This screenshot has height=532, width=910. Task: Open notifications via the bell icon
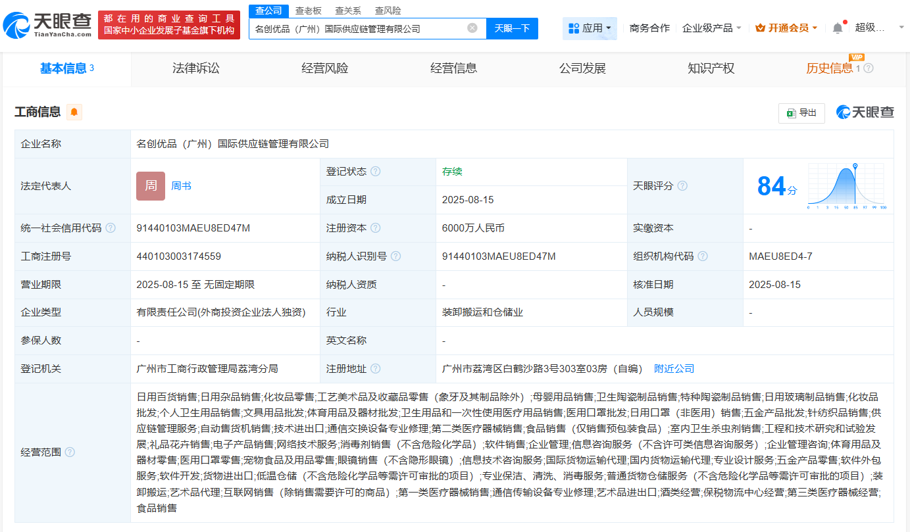(x=836, y=28)
